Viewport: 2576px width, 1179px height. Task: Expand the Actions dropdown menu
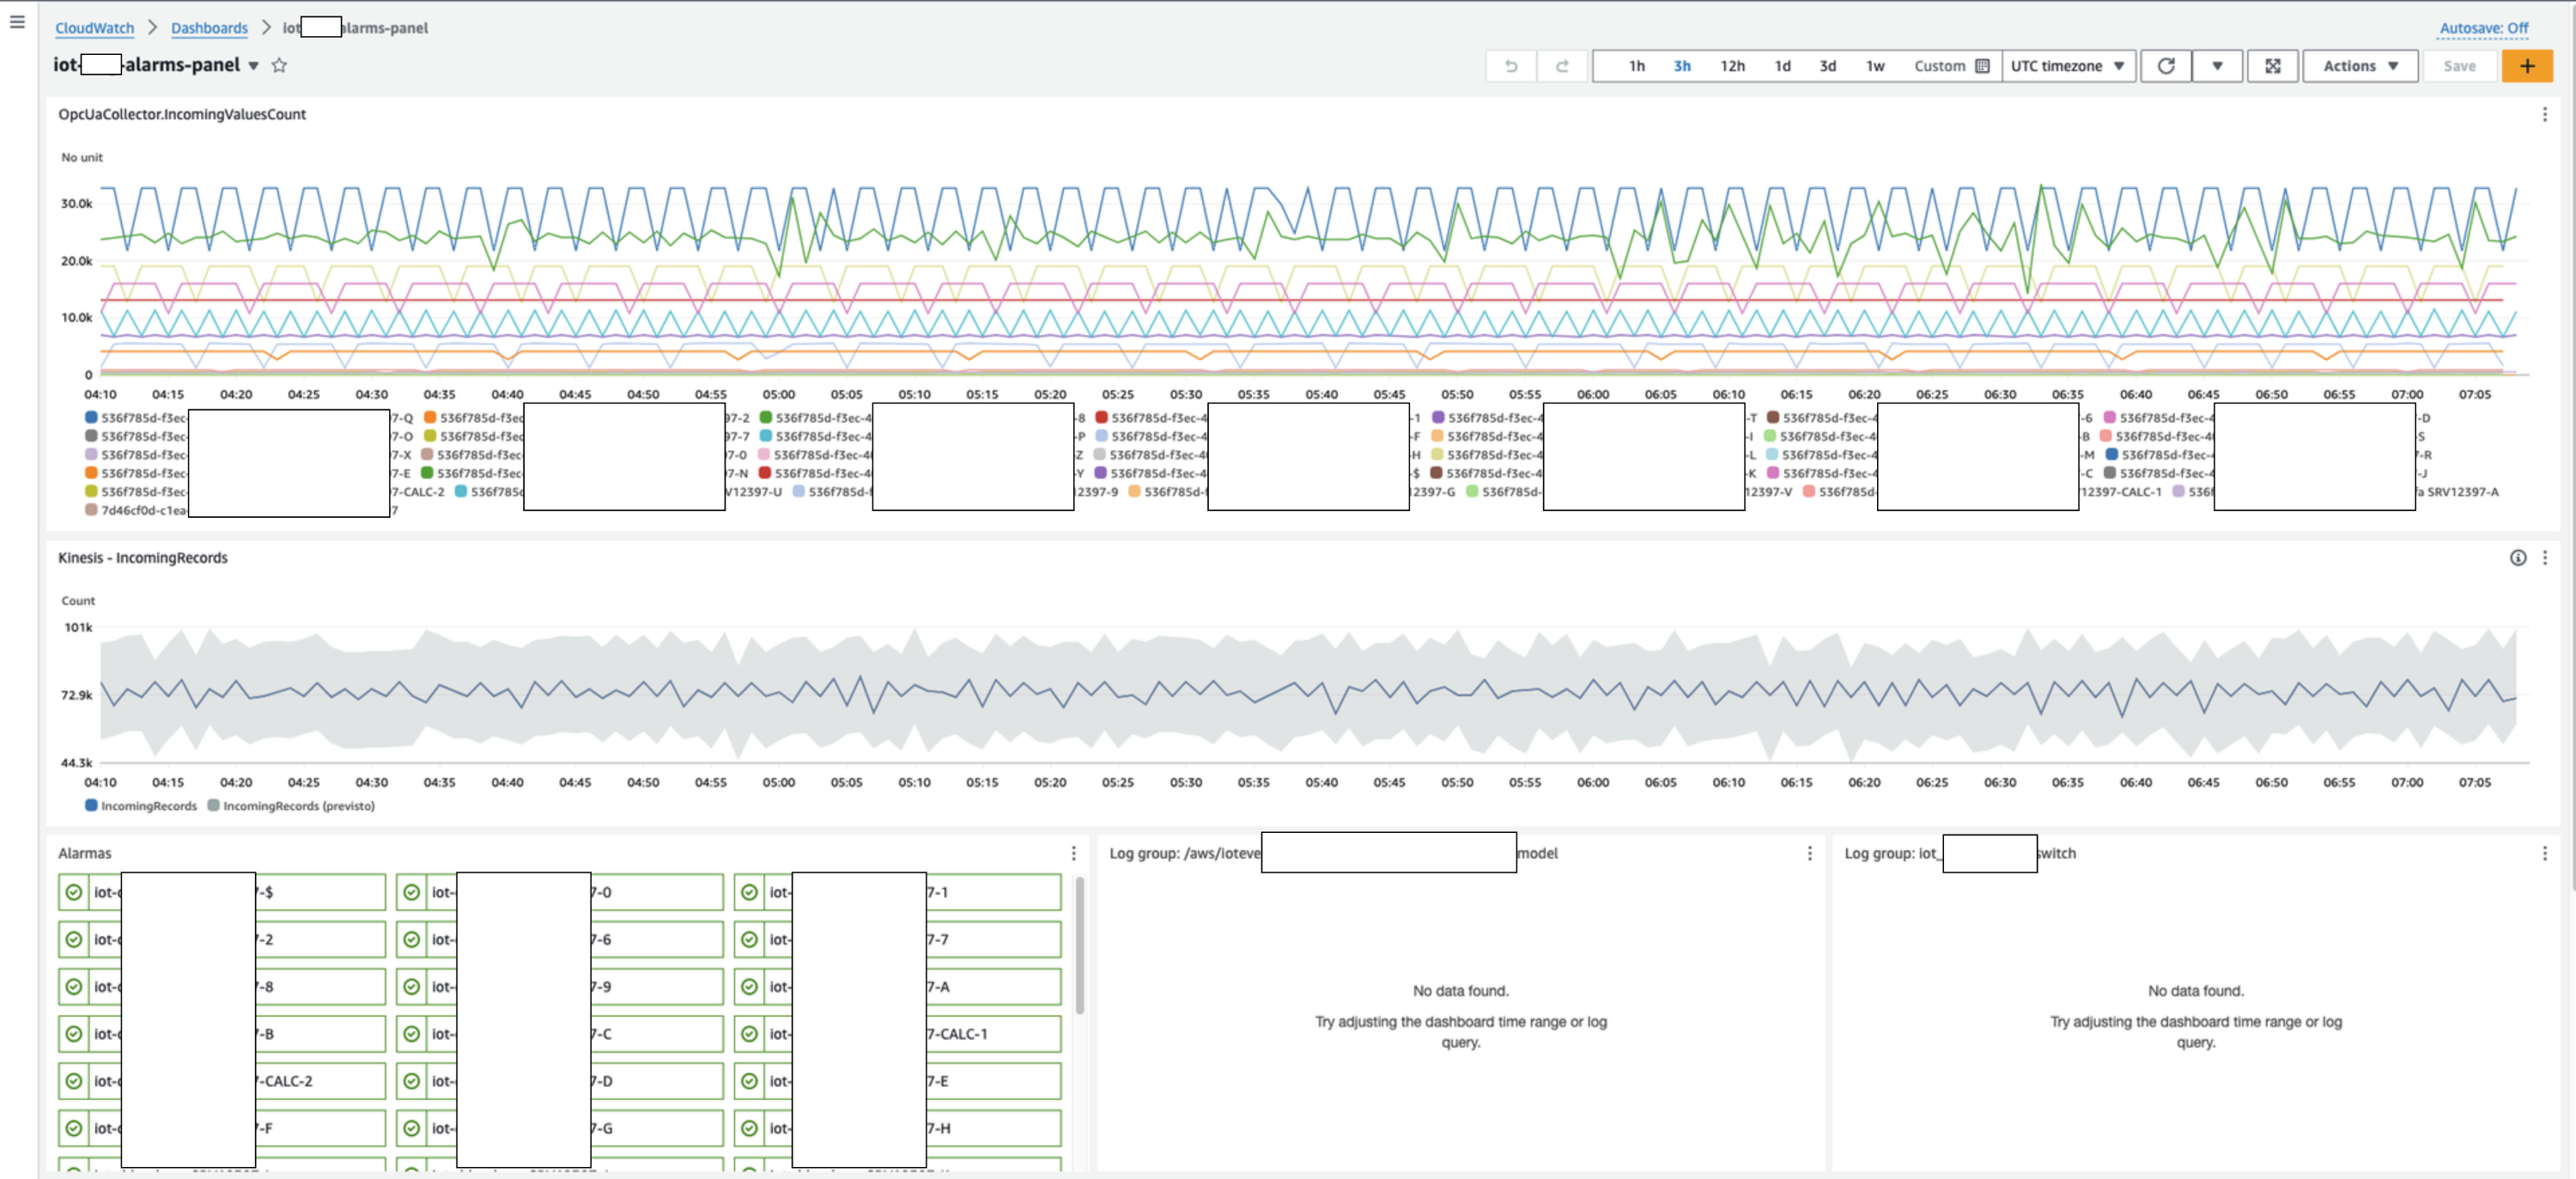click(2359, 66)
